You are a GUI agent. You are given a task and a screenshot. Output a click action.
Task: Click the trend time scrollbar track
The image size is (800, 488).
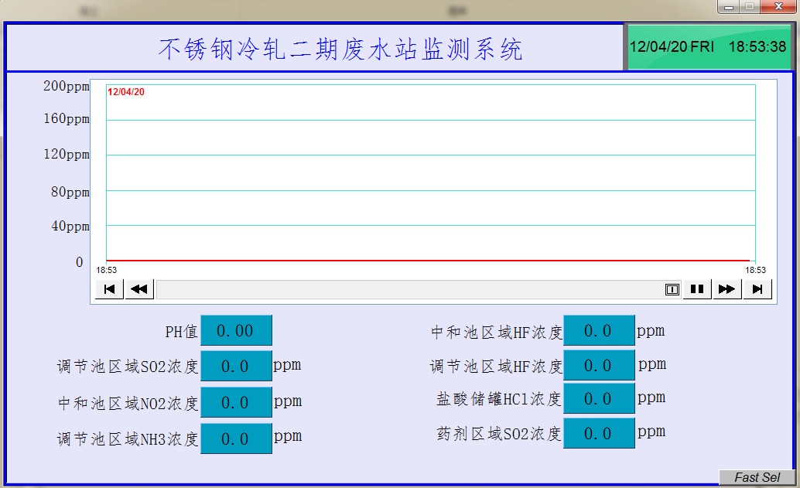tap(409, 289)
